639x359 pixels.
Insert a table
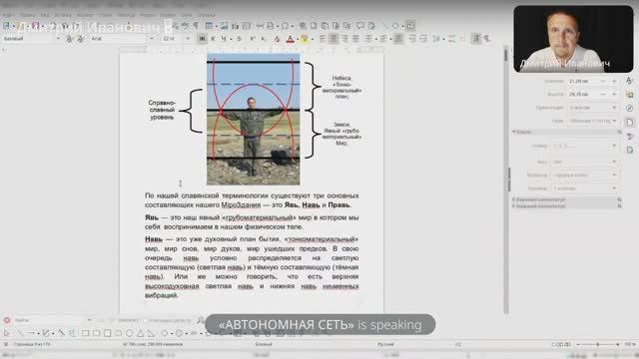[209, 26]
